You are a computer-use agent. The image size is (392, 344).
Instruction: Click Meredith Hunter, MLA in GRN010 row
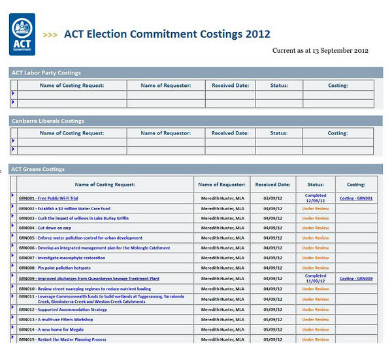click(x=223, y=289)
